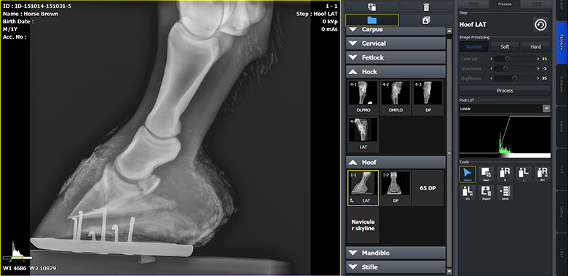Expand the Stifle section
The width and height of the screenshot is (568, 276).
tap(395, 267)
